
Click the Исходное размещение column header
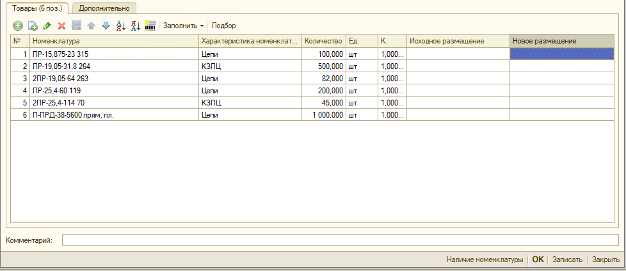pos(458,41)
